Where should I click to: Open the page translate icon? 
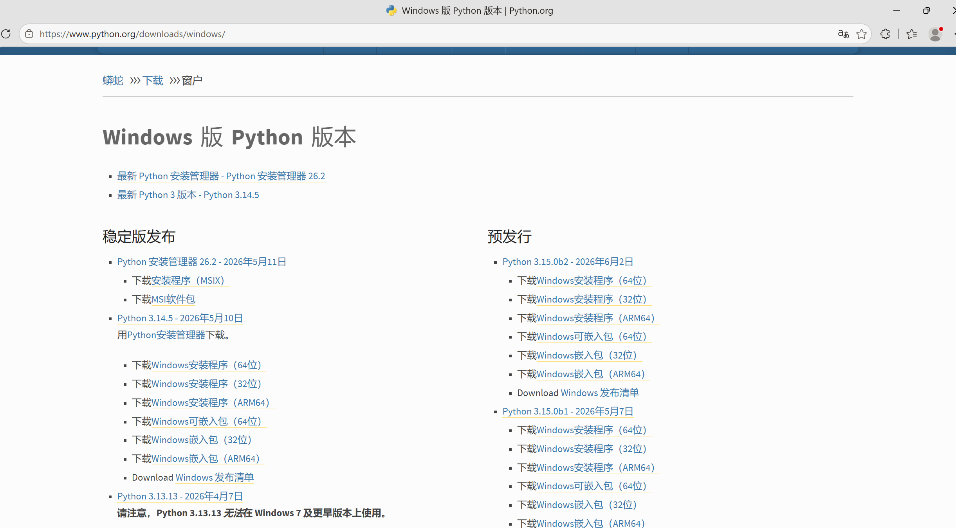(843, 34)
